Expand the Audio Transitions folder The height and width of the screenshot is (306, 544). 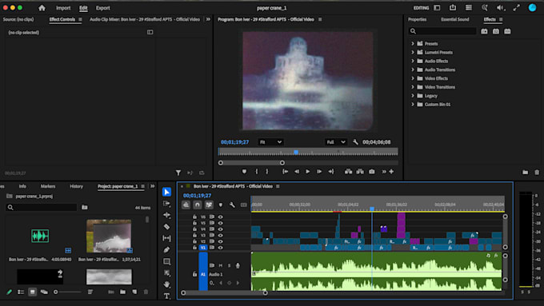(x=413, y=70)
